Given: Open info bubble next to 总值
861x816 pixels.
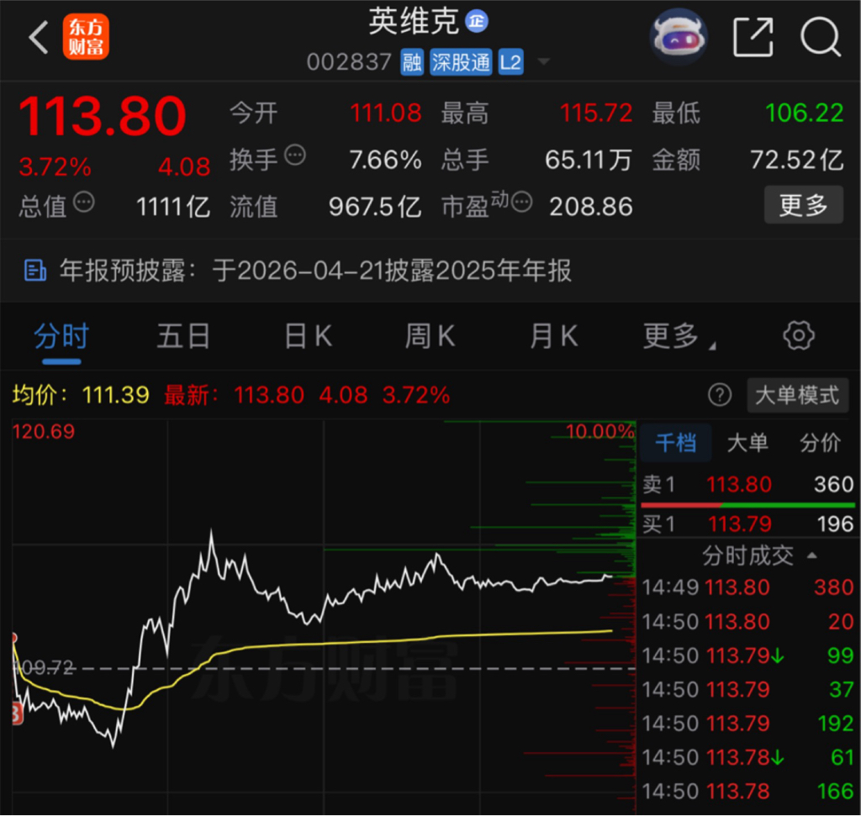Looking at the screenshot, I should point(84,202).
